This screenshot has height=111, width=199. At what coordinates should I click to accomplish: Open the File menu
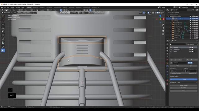click(x=5, y=7)
